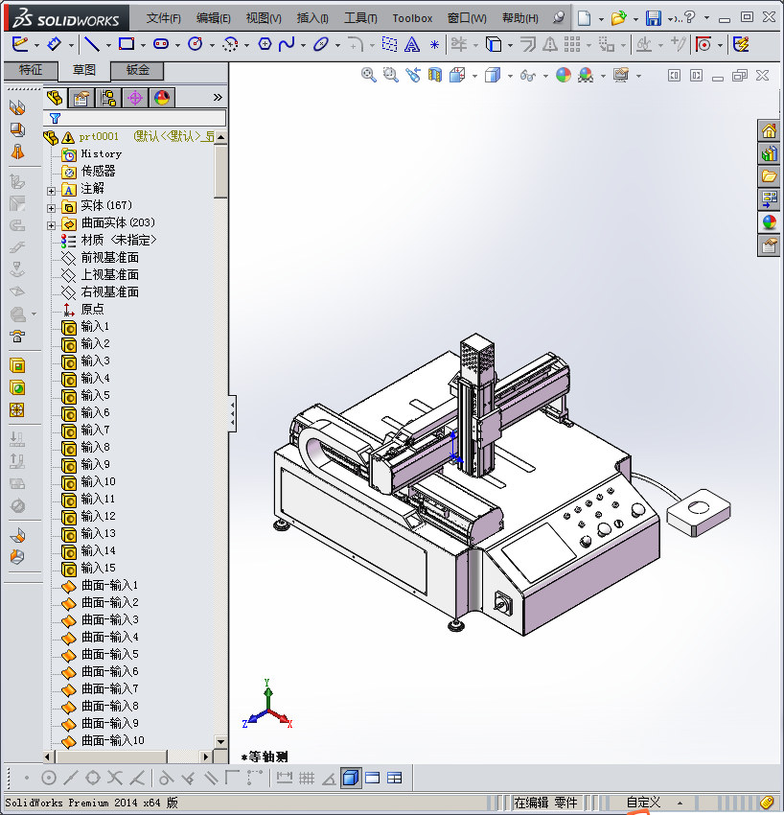
Task: Click the 在编辑 零件 status text
Action: [545, 803]
